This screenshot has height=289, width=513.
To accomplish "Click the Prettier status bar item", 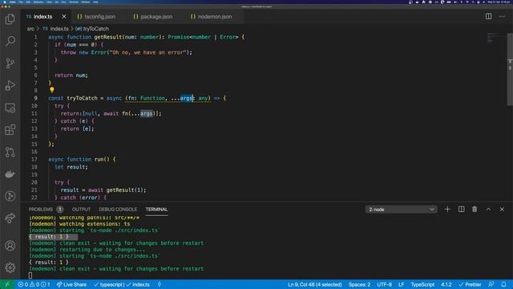I will pos(470,284).
